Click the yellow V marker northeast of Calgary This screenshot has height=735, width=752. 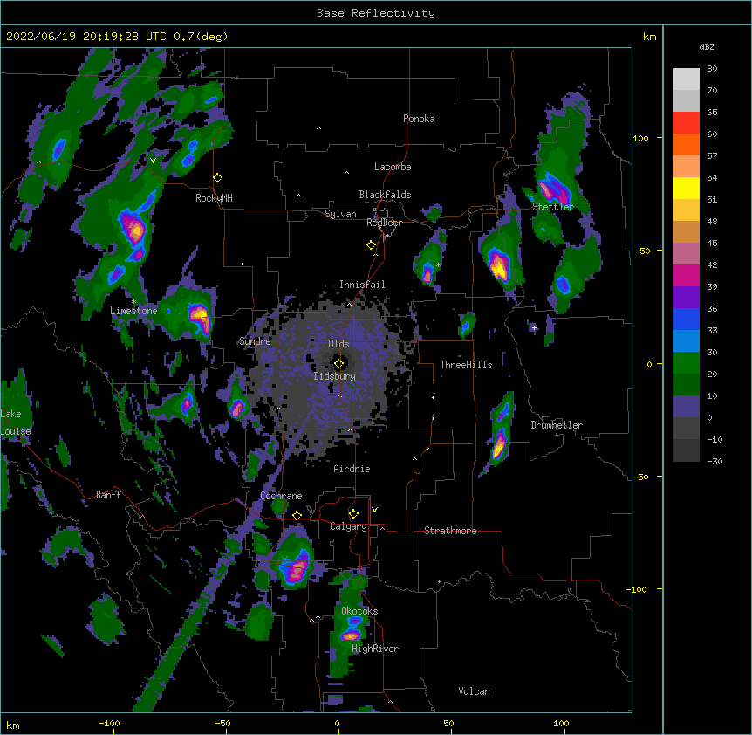coord(374,510)
